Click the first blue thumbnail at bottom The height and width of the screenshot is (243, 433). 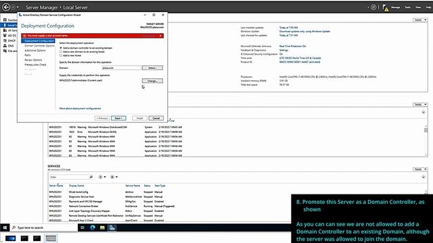[x=11, y=238]
